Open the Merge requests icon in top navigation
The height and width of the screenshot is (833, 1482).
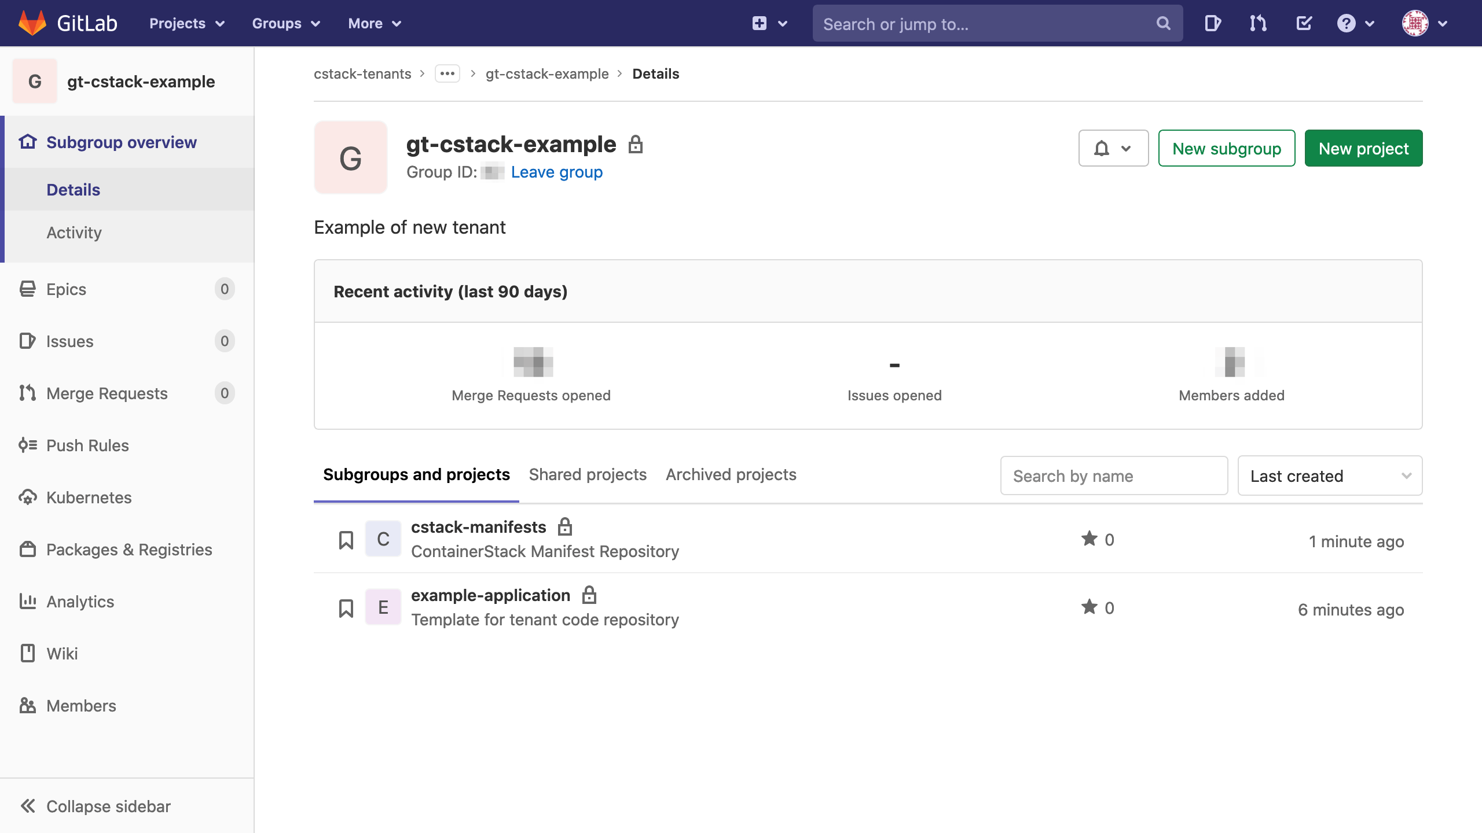pos(1257,23)
